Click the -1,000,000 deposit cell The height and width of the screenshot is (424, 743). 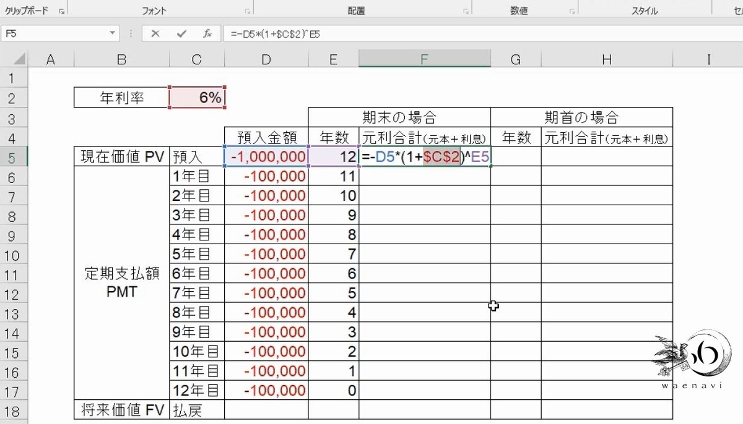point(266,157)
